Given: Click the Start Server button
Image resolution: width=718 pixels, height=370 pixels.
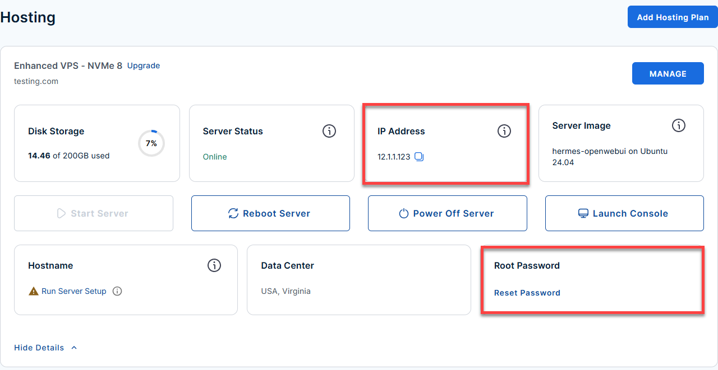Looking at the screenshot, I should 94,213.
